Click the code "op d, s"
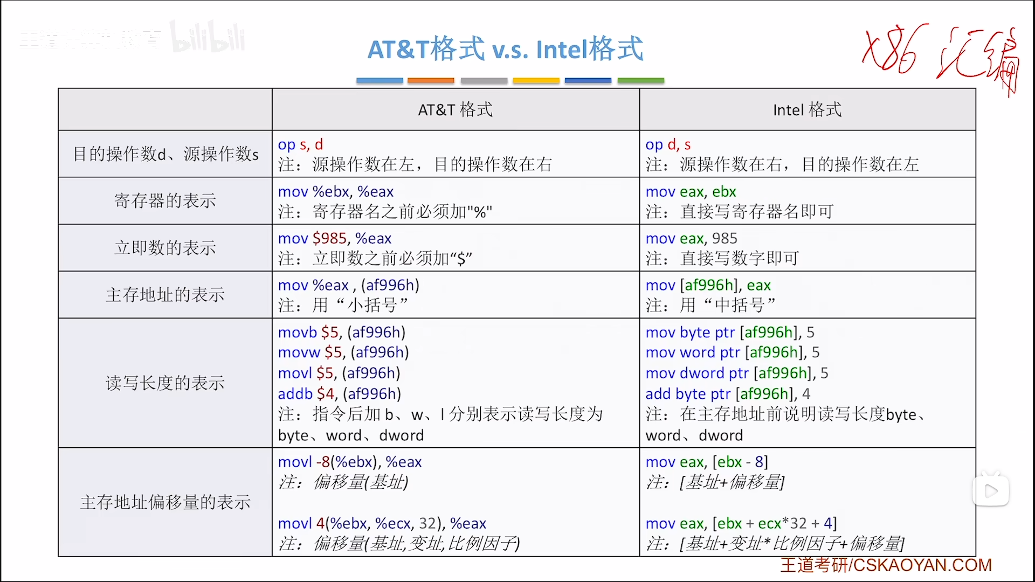This screenshot has height=582, width=1035. [x=668, y=144]
